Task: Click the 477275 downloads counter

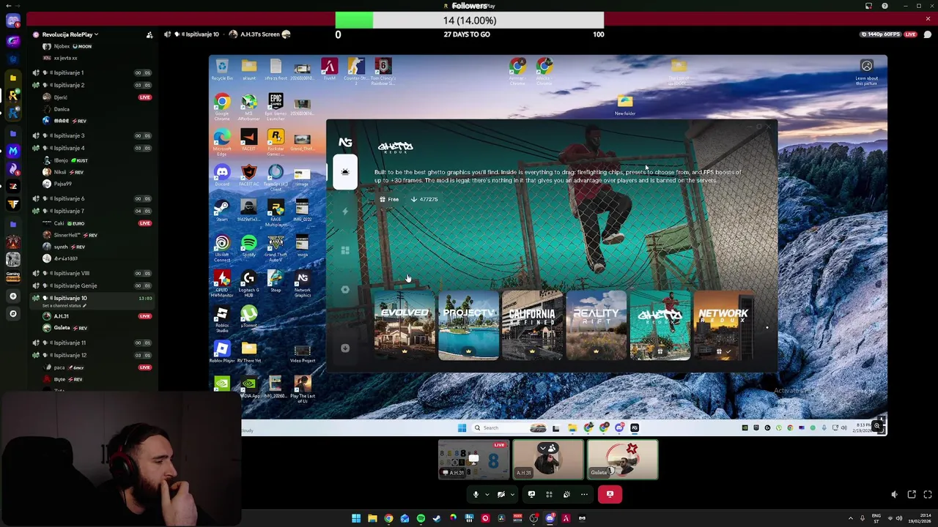Action: point(424,199)
